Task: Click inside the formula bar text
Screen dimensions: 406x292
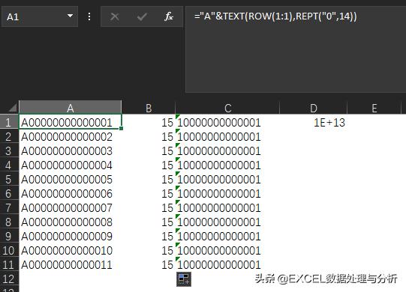Action: 275,16
